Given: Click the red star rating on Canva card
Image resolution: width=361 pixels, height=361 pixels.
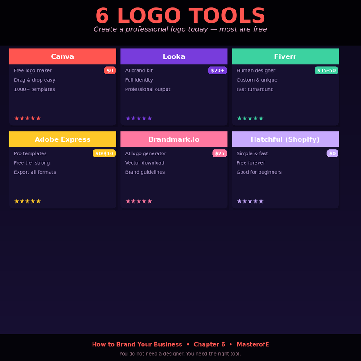Looking at the screenshot, I should [x=28, y=118].
